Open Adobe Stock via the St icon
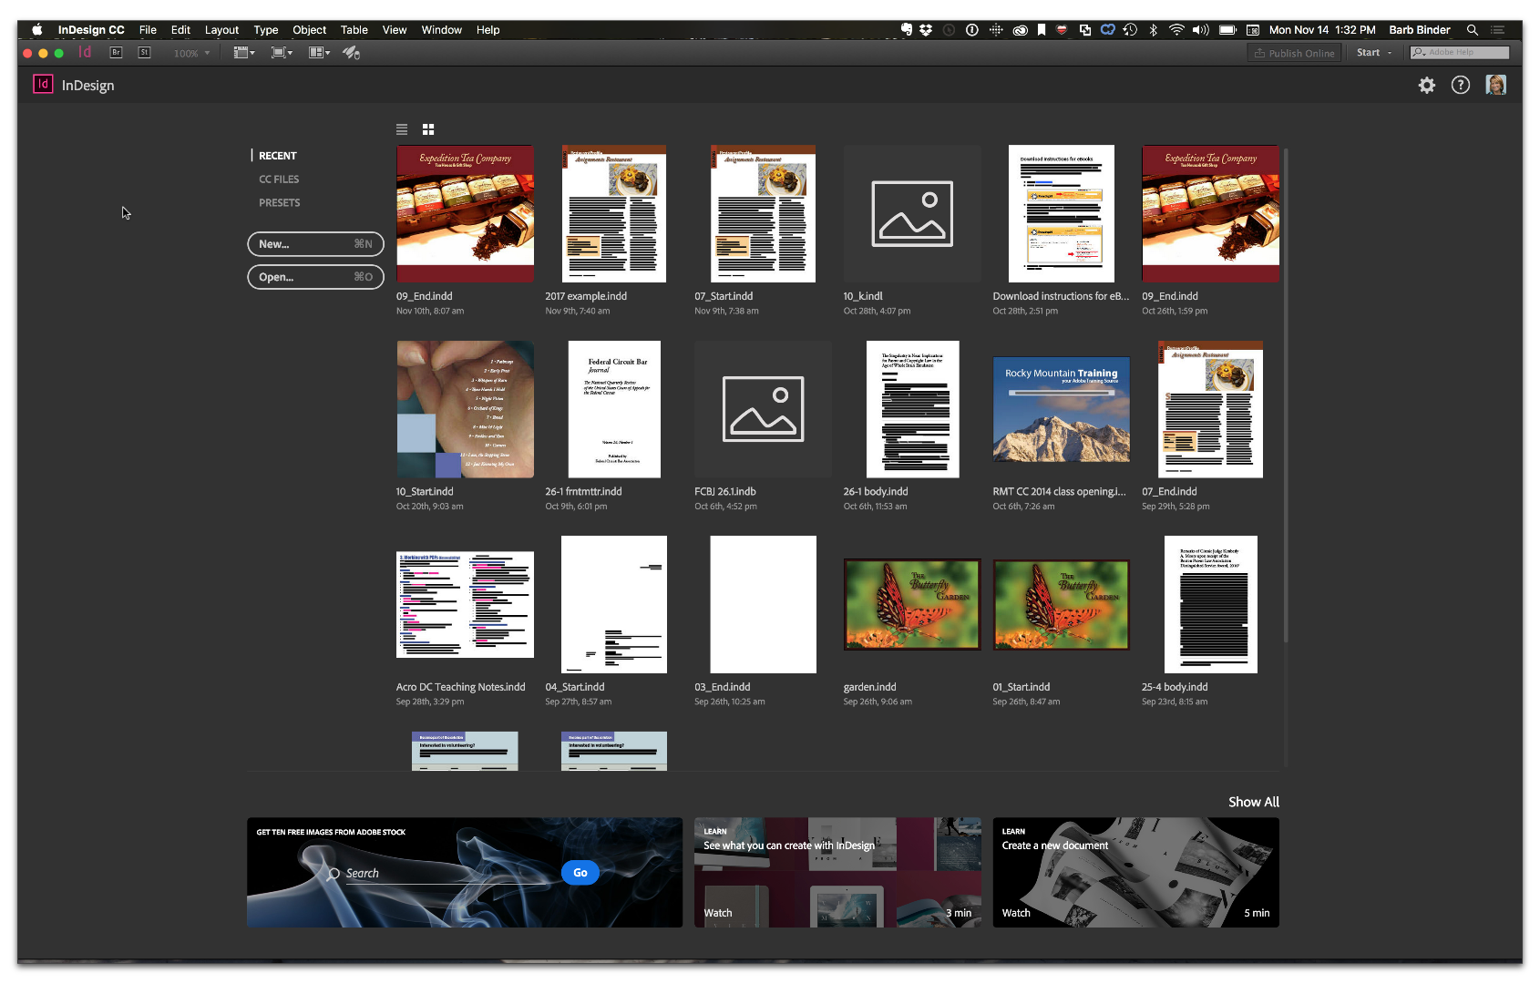 point(143,52)
